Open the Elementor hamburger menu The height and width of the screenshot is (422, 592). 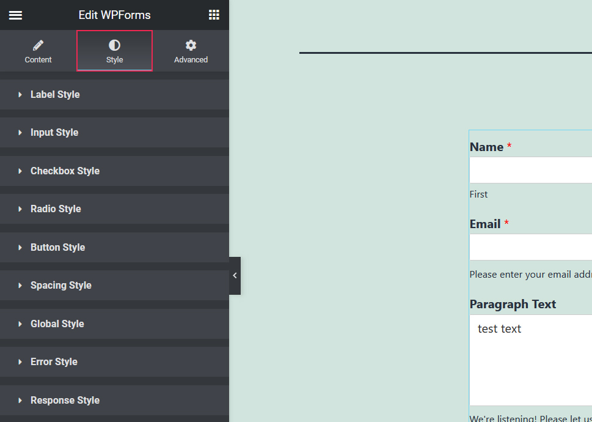[15, 15]
